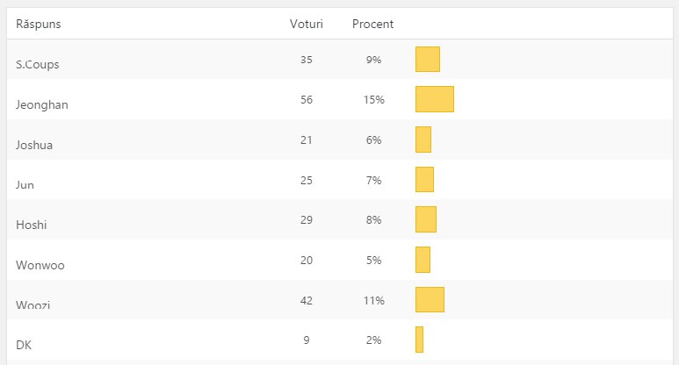Select the Jeonghan answer label
Screen dimensions: 679x365
pos(42,104)
